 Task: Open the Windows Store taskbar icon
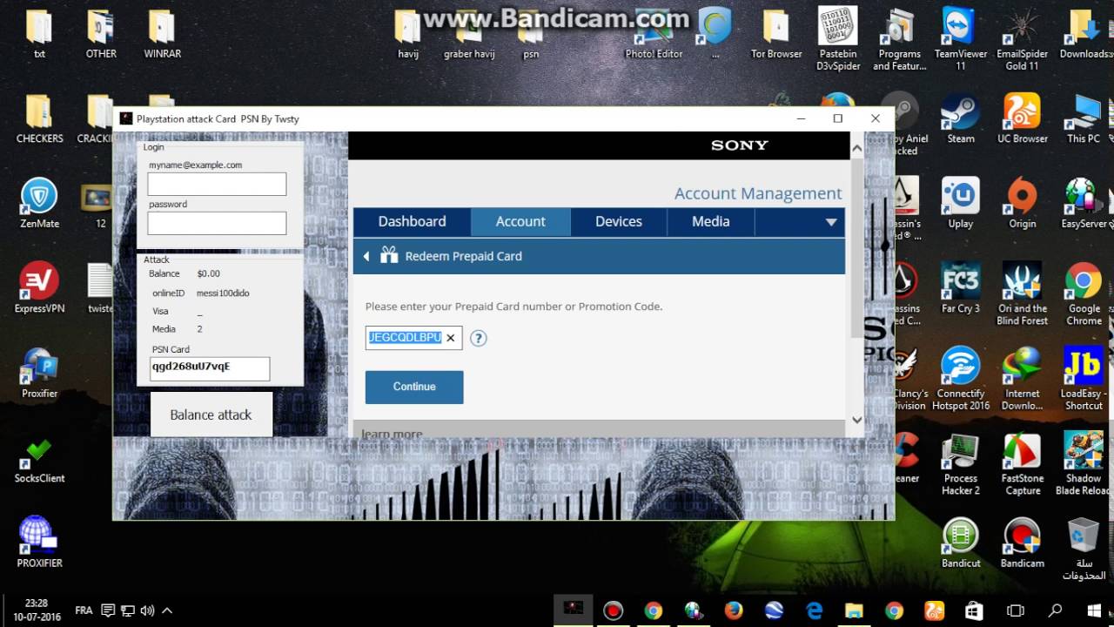tap(974, 610)
